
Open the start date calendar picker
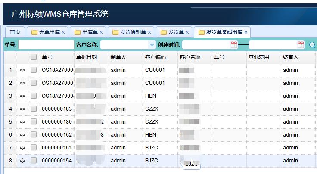[234, 45]
